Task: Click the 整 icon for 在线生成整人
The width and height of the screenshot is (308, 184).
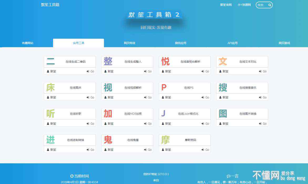Action: (108, 62)
